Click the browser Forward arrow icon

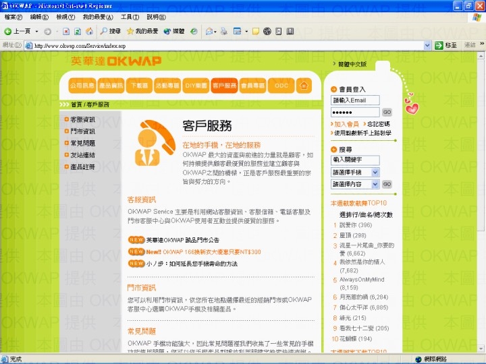coord(47,31)
